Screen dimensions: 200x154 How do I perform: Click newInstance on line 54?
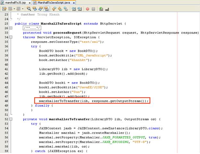(x=113, y=128)
